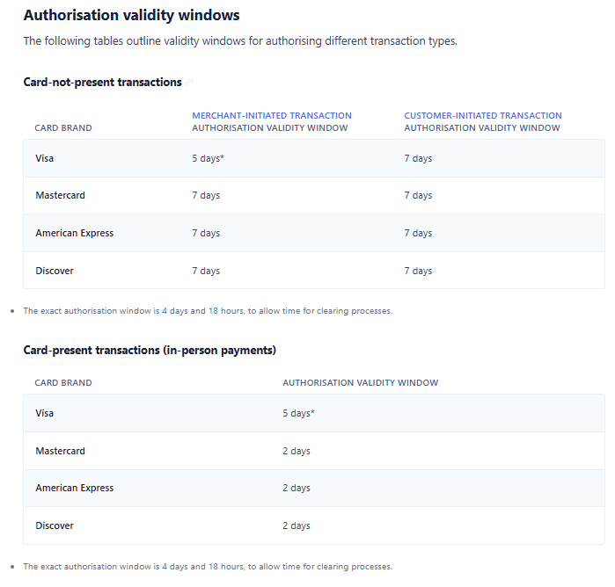Viewport: 615px width, 587px height.
Task: Click the Card-not-present transactions heading
Action: tap(102, 82)
